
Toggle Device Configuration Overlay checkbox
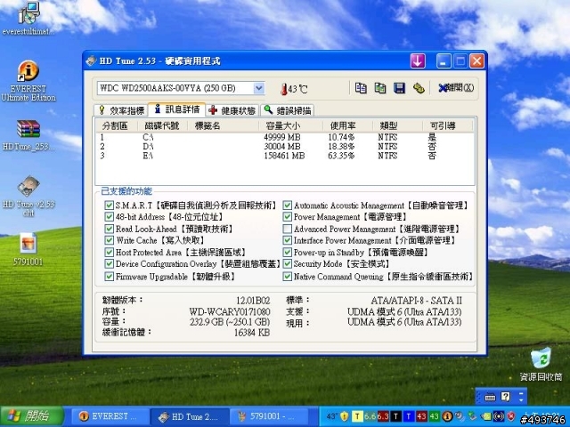(109, 264)
